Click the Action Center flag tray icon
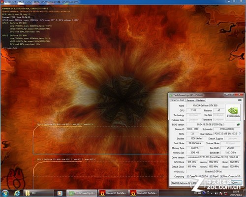 (221, 194)
